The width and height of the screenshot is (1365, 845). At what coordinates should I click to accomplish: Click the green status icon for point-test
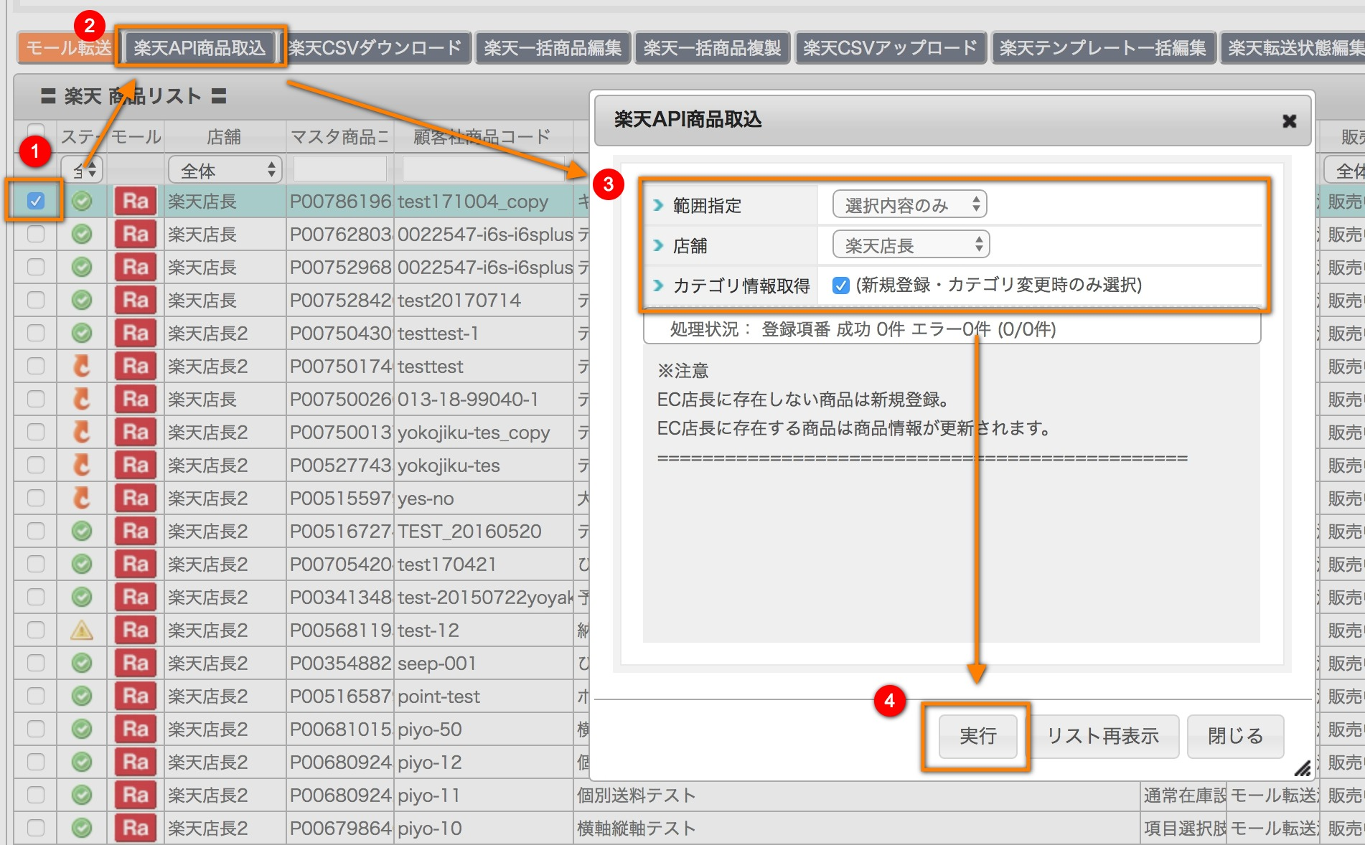tap(82, 697)
